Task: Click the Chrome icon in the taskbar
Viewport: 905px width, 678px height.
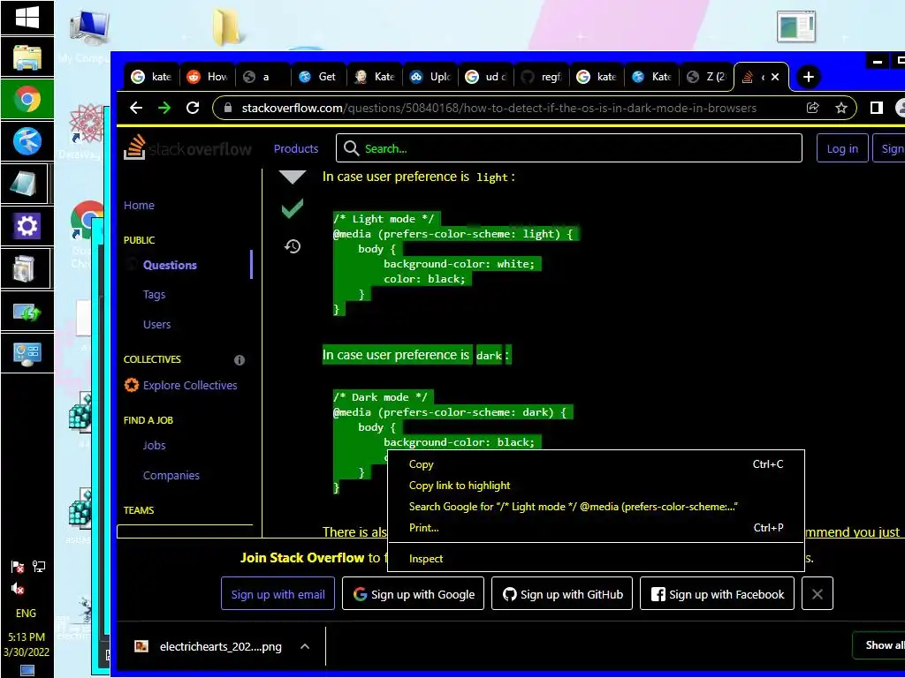Action: pyautogui.click(x=27, y=99)
